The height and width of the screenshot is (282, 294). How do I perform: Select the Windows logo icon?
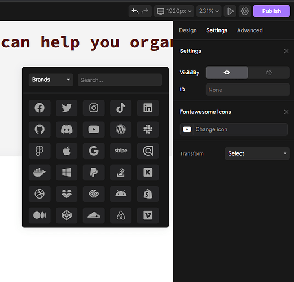coord(67,173)
